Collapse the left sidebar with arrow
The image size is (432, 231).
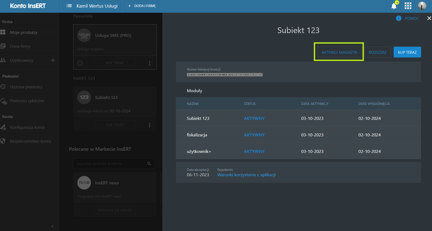pyautogui.click(x=52, y=226)
